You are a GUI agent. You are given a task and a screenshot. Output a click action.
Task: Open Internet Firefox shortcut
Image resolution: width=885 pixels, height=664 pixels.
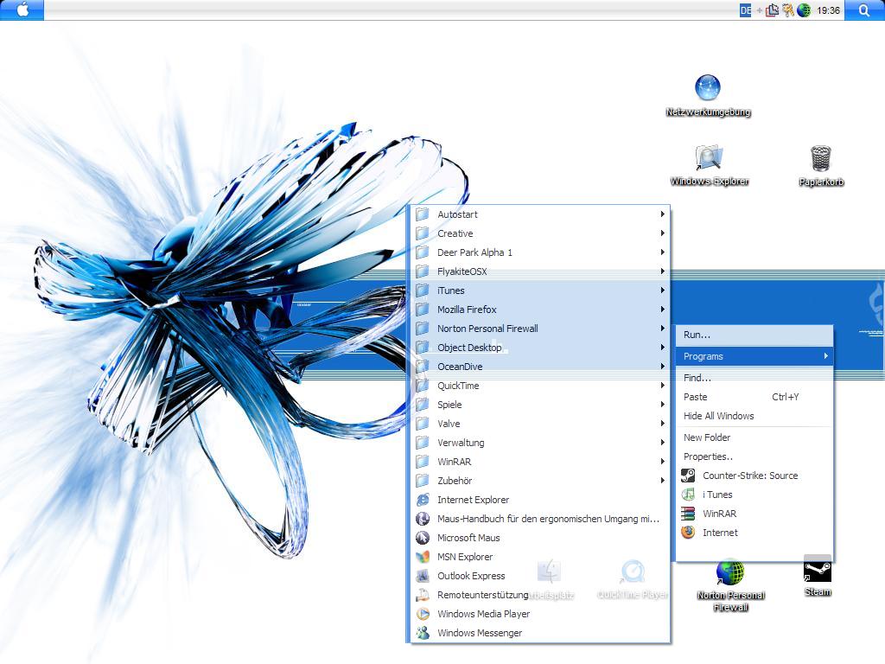(754, 533)
